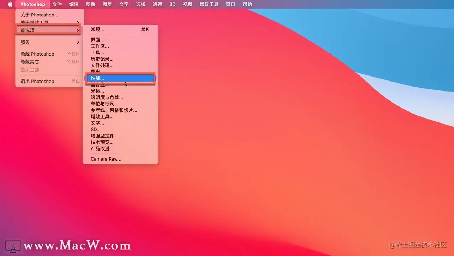This screenshot has width=454, height=256.
Task: Open 产品改进... preferences
Action: pyautogui.click(x=120, y=148)
